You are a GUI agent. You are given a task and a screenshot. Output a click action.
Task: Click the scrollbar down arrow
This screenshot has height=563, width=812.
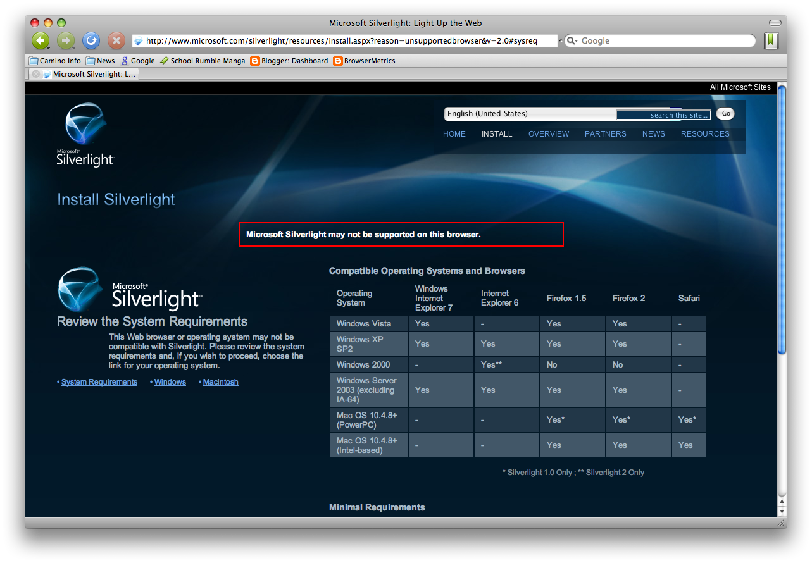(x=782, y=511)
